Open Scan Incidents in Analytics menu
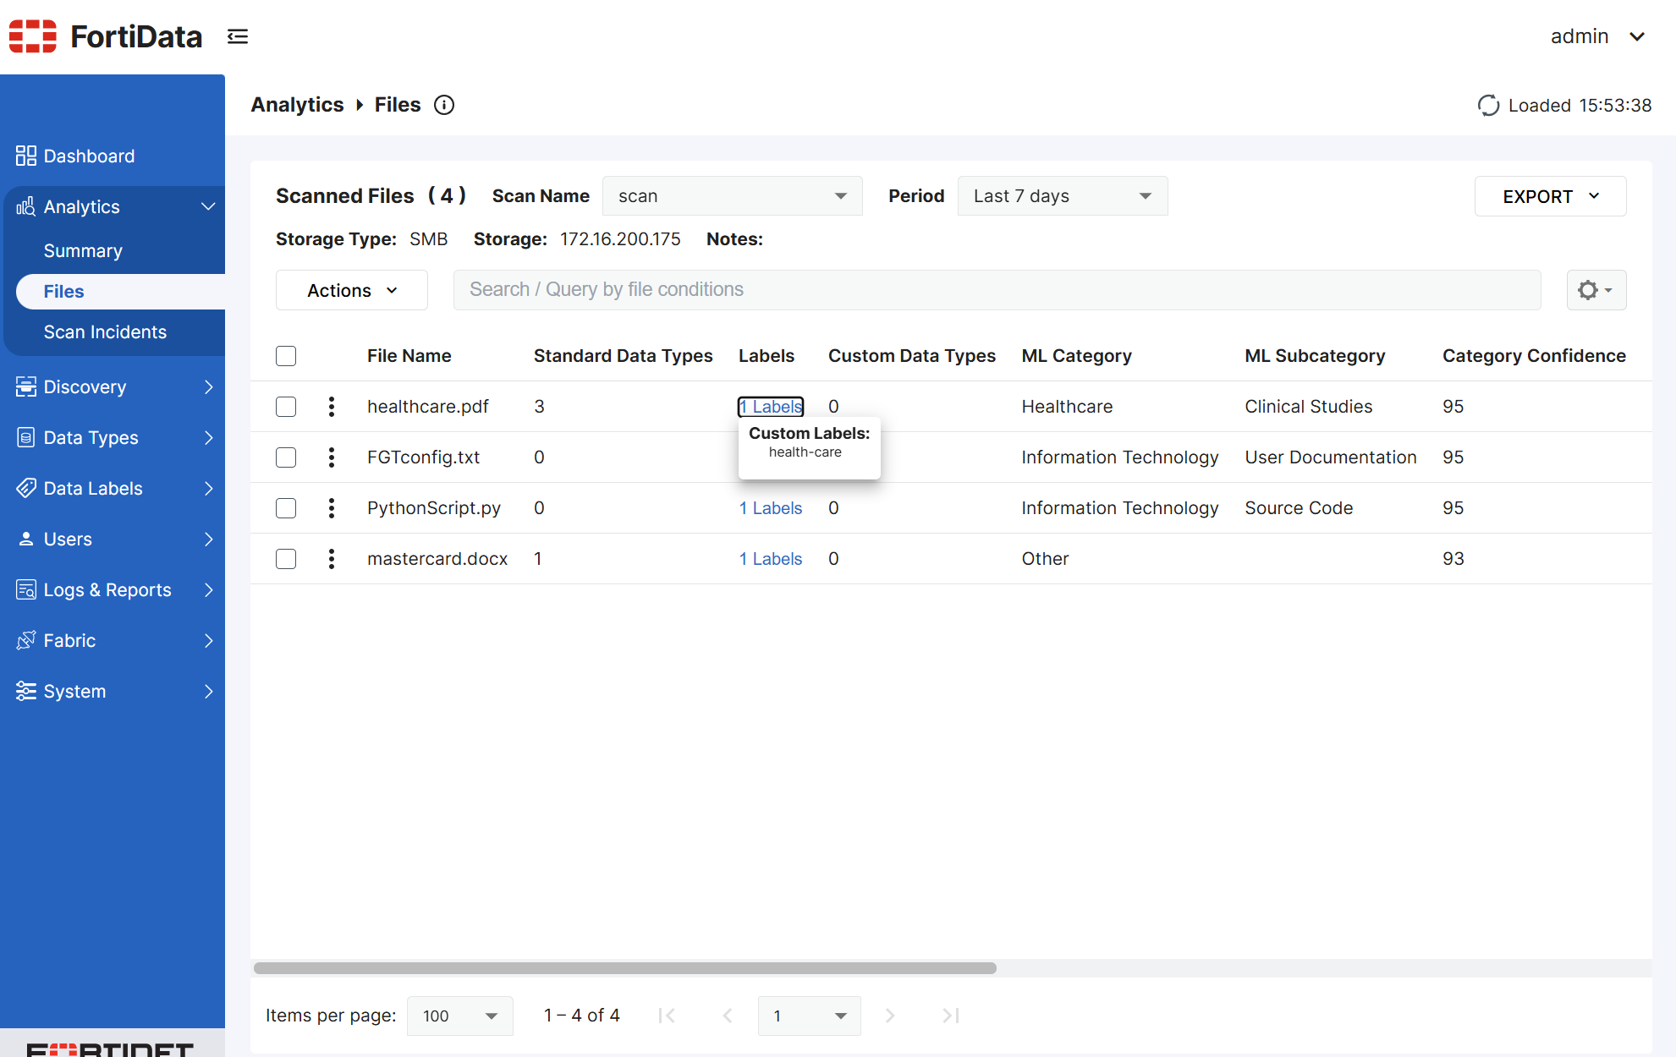 [x=105, y=332]
